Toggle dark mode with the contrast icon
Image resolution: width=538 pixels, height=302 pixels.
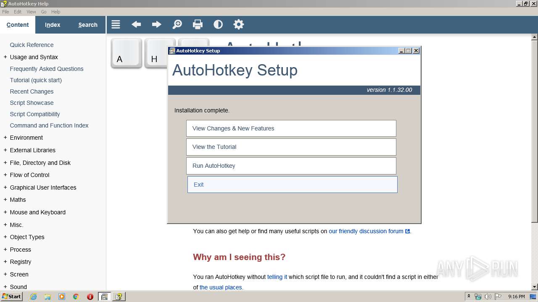click(x=218, y=25)
